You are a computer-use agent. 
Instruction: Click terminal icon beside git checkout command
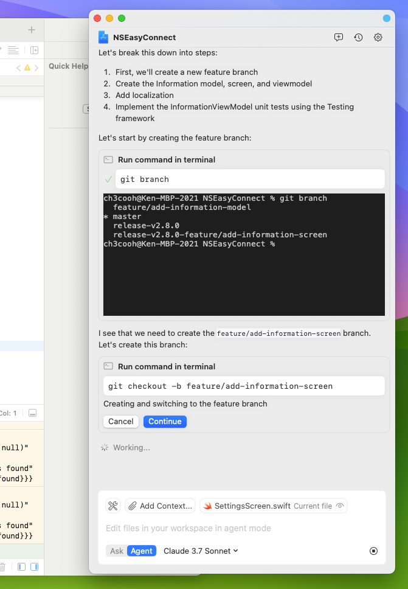click(x=108, y=366)
